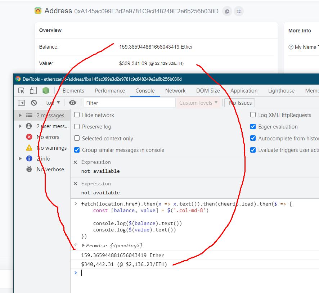Click the Chrome DevTools window icon

click(x=18, y=79)
